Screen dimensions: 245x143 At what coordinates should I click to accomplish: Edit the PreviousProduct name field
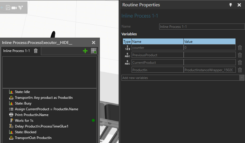pos(157,55)
